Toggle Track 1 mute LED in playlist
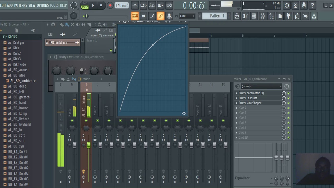Image resolution: width=334 pixels, height=188 pixels. point(111,50)
